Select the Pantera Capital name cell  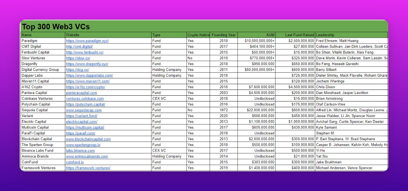tap(43, 93)
